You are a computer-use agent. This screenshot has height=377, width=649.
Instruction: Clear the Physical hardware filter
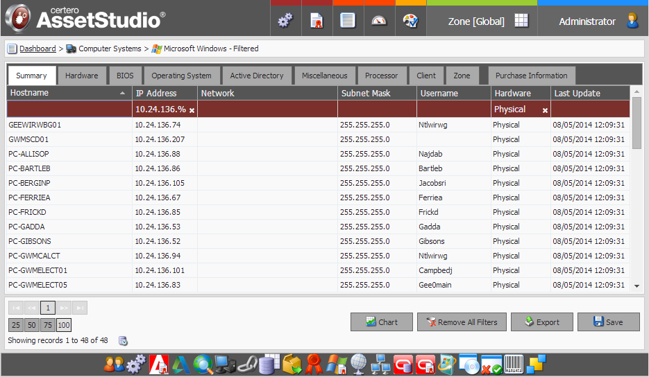click(x=545, y=110)
